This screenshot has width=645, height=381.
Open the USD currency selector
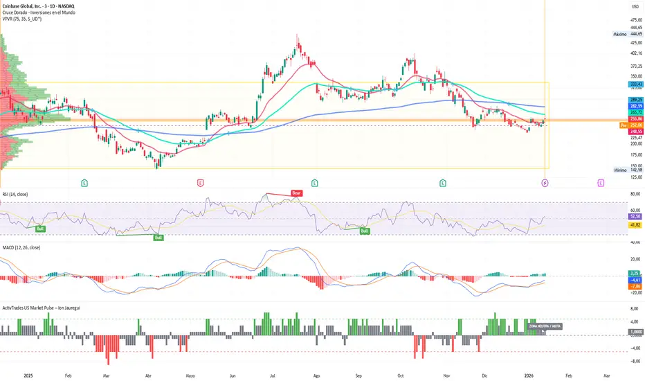[635, 7]
